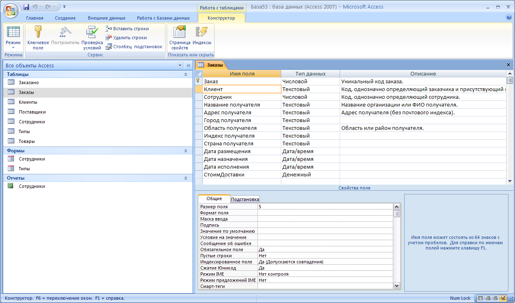
Task: Open Quick Access toolbar customize arrow
Action: point(65,7)
